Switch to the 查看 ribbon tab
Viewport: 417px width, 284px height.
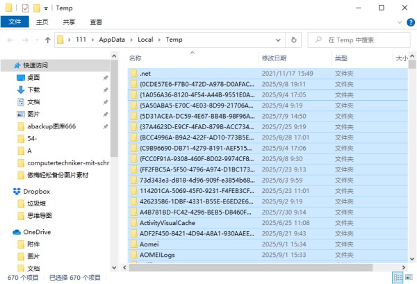[x=96, y=22]
